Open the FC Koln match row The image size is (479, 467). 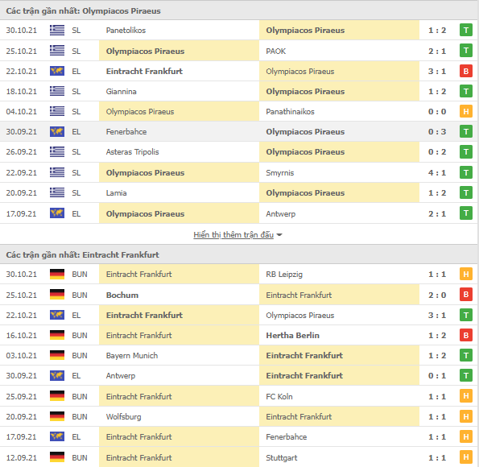[239, 396]
